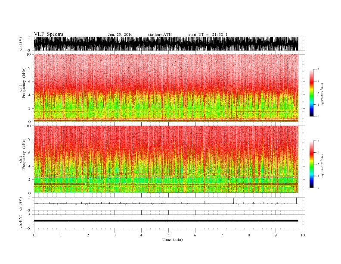
Task: Click the time axis tick label "1"
Action: (61, 235)
